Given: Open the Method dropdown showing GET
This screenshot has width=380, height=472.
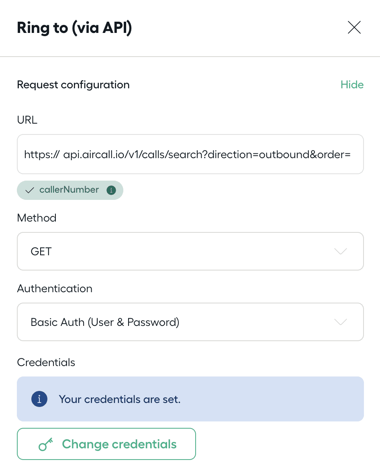Looking at the screenshot, I should pos(190,251).
